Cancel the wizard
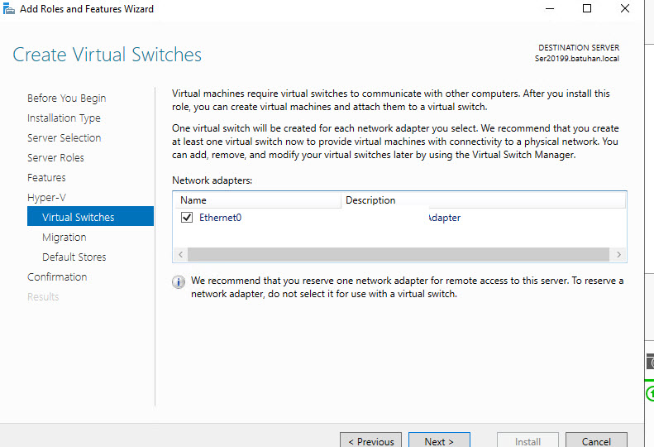This screenshot has width=654, height=447. 595,440
